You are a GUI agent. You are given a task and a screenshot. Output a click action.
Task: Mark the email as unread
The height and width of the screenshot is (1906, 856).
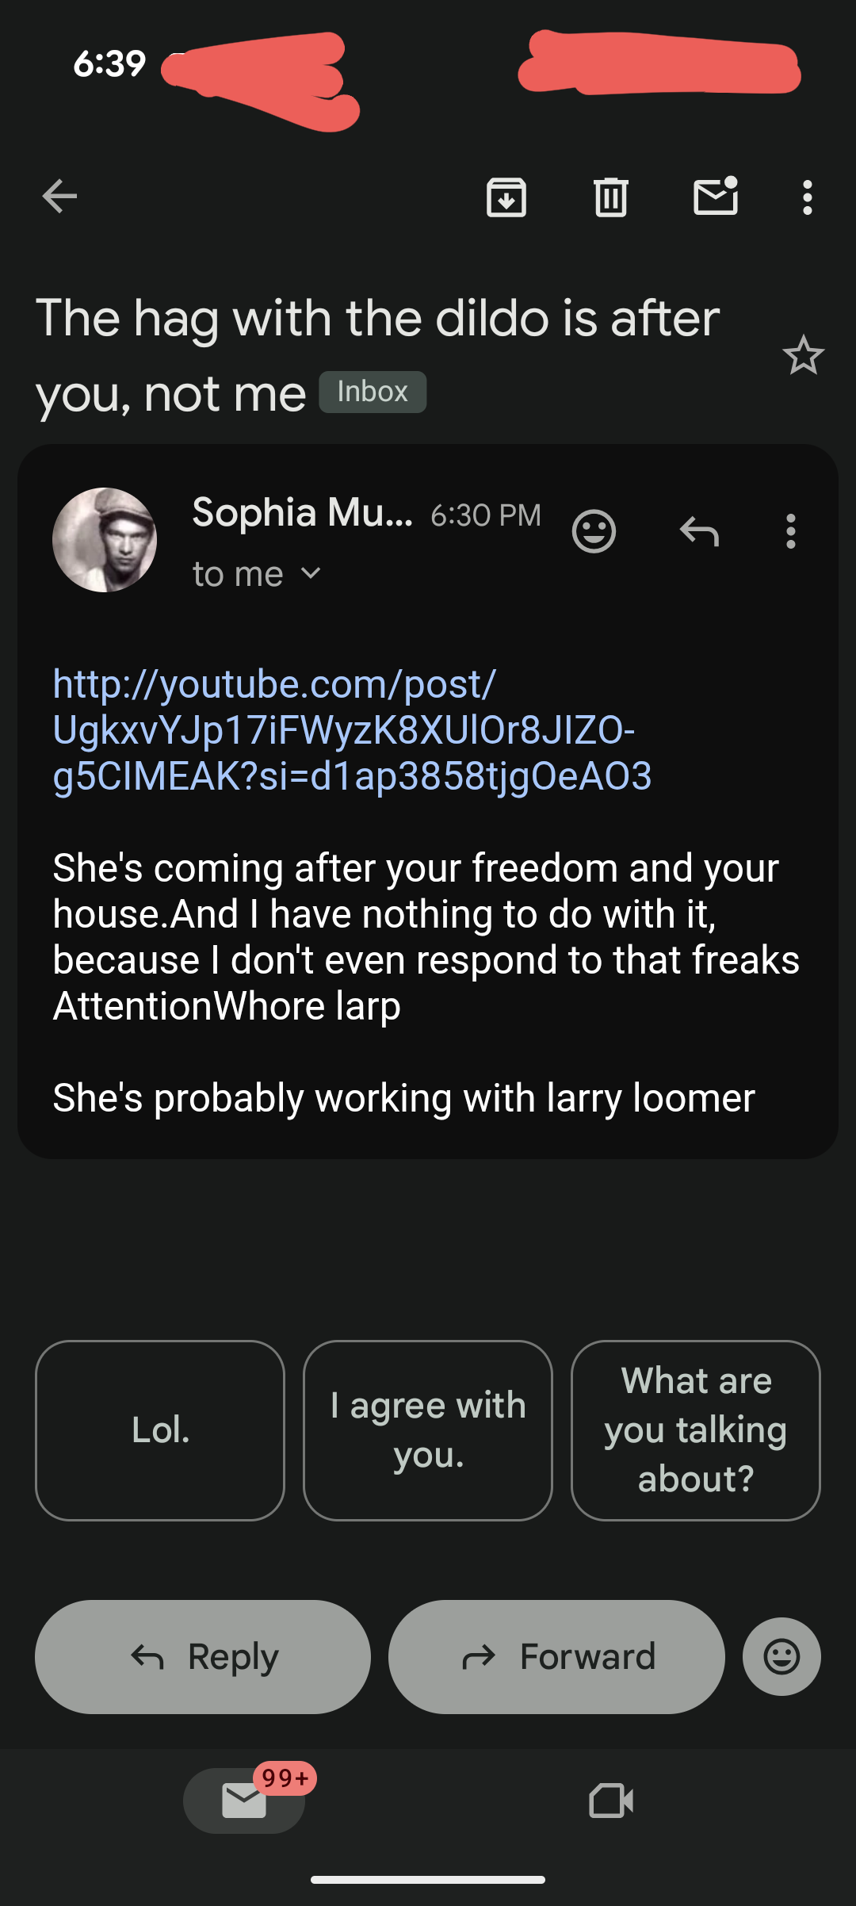tap(716, 197)
